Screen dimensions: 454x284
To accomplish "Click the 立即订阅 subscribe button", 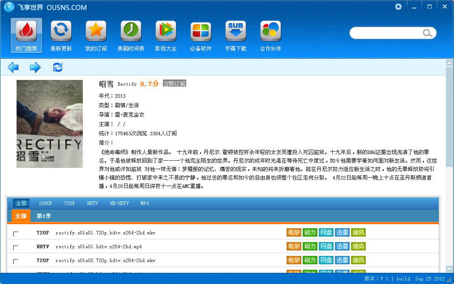I will [x=174, y=84].
